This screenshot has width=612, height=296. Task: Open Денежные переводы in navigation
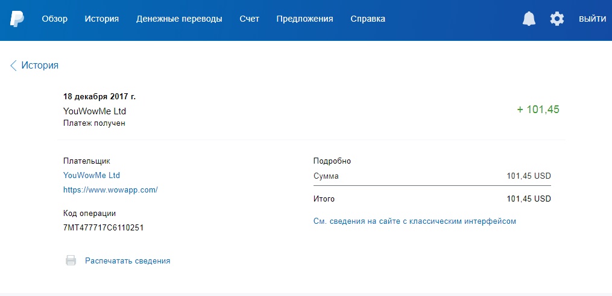tap(179, 19)
